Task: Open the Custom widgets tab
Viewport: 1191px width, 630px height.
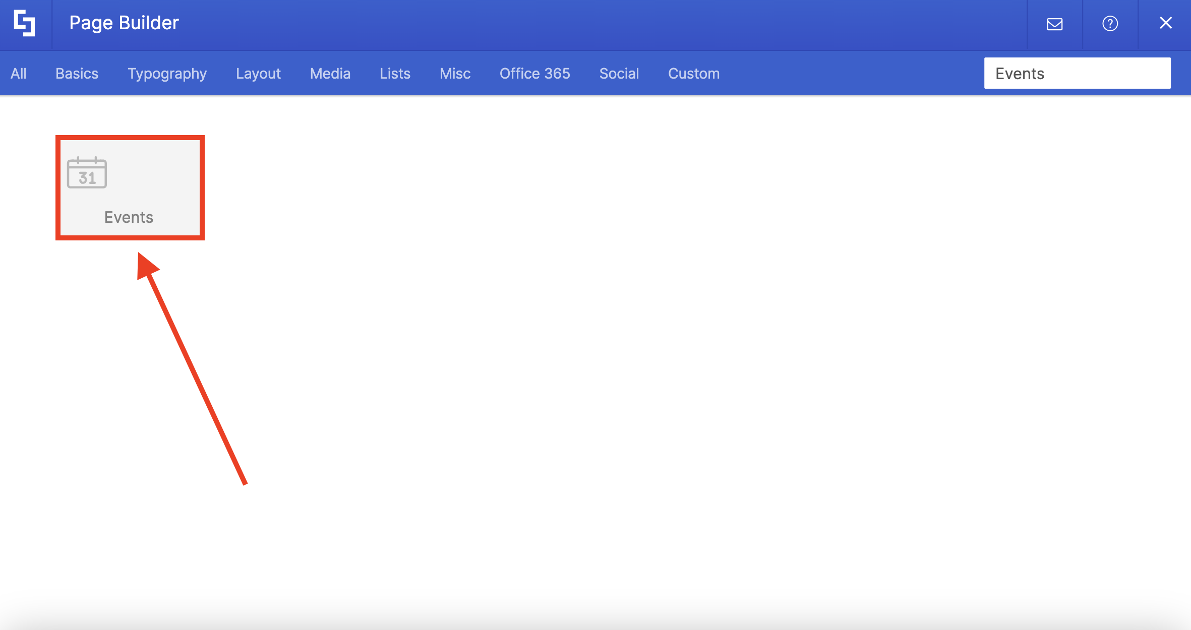Action: tap(693, 74)
